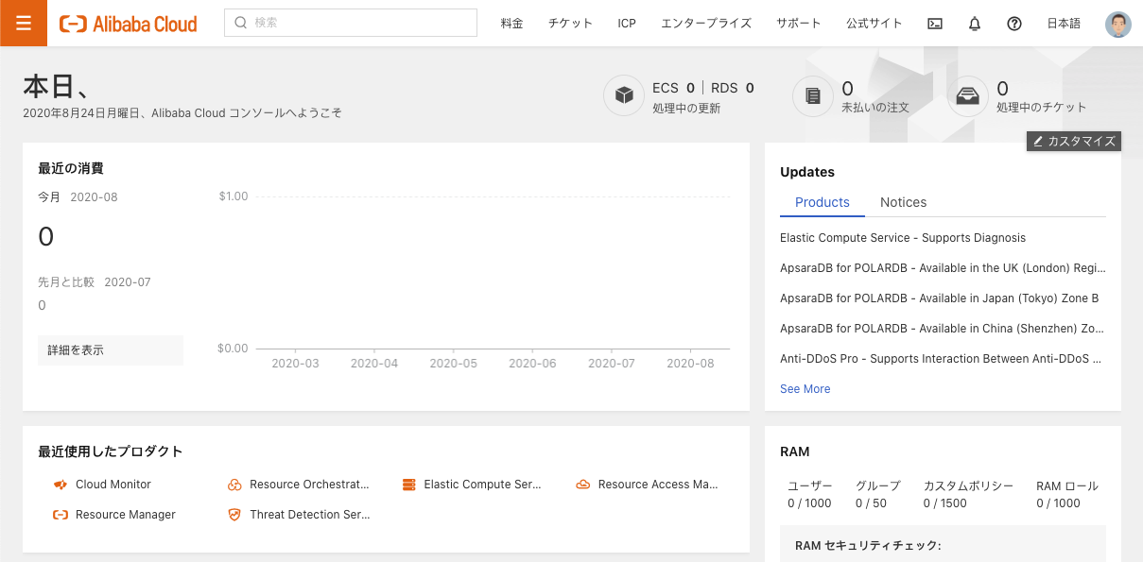The width and height of the screenshot is (1143, 562).
Task: Open the console navigation hamburger menu
Action: point(23,23)
